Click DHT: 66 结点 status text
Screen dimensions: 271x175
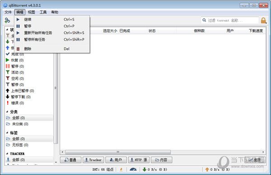click(103, 170)
